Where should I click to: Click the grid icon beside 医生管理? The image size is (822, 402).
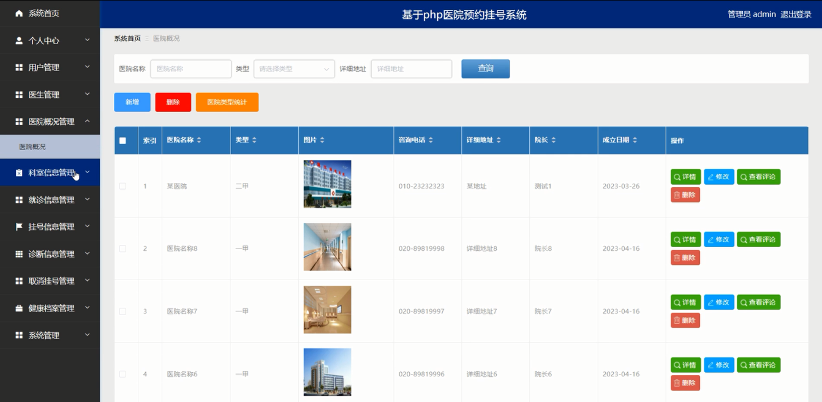[19, 95]
